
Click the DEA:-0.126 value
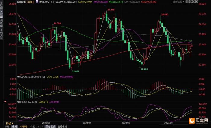[53, 77]
